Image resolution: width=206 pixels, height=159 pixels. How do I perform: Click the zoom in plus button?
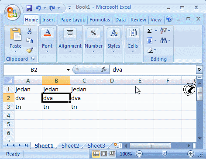[191, 154]
